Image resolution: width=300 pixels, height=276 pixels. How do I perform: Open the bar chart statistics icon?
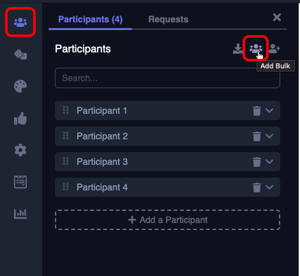[20, 213]
